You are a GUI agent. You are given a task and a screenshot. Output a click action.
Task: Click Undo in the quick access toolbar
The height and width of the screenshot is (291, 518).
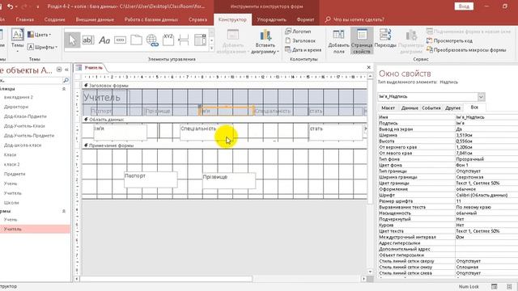[x=11, y=6]
